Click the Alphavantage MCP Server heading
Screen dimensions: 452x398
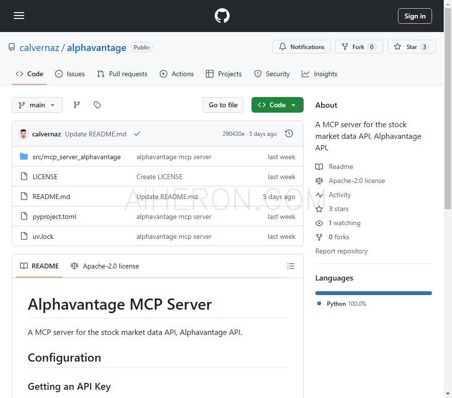tap(120, 304)
